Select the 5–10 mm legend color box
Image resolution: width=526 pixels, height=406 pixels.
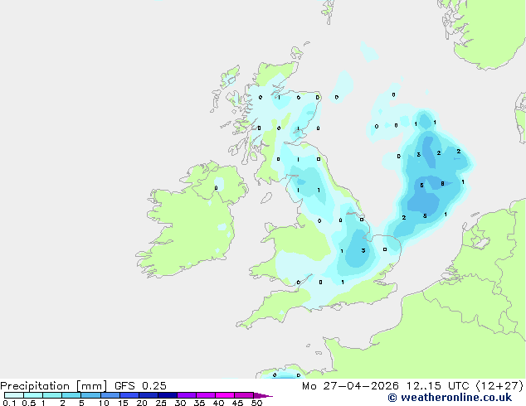click(x=90, y=395)
